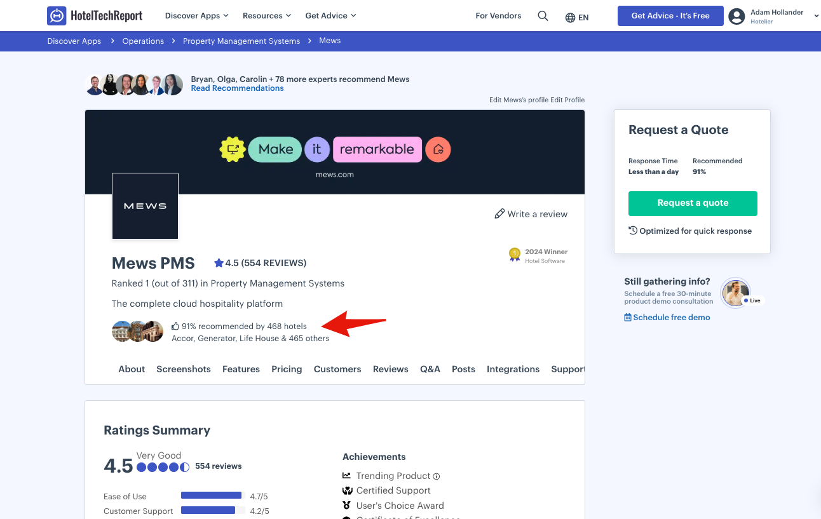Click the blue star rating icon
This screenshot has width=821, height=519.
pos(219,263)
